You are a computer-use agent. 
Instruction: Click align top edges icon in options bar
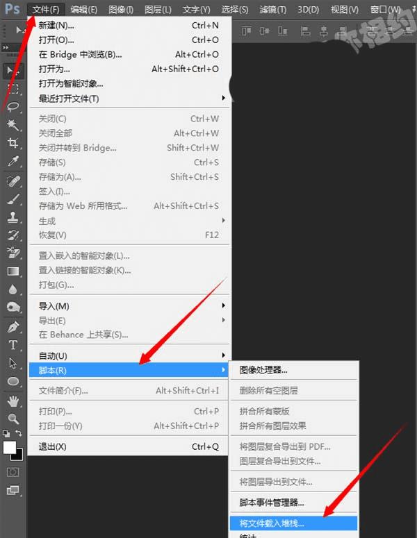click(247, 31)
